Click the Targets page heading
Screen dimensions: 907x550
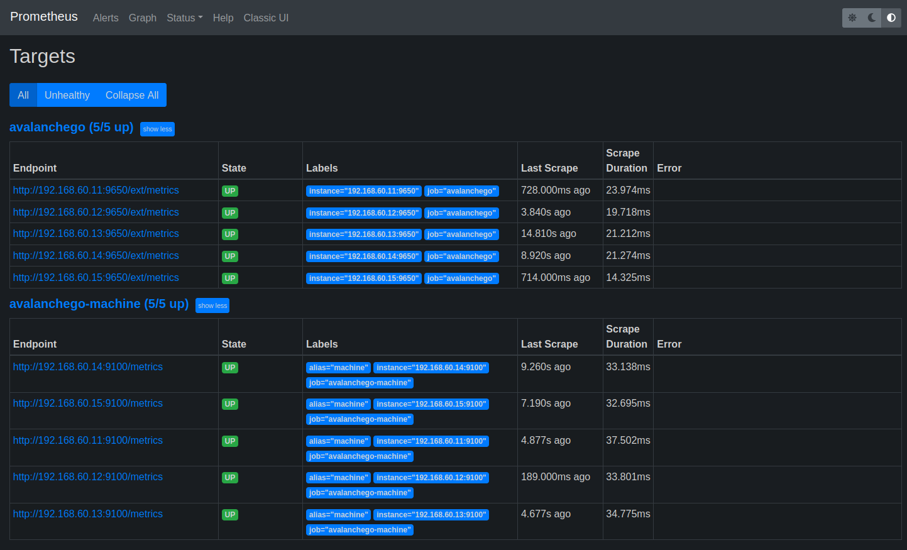(43, 57)
